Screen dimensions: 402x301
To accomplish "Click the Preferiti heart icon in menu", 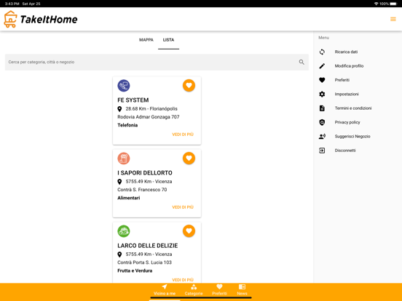I will pos(322,80).
